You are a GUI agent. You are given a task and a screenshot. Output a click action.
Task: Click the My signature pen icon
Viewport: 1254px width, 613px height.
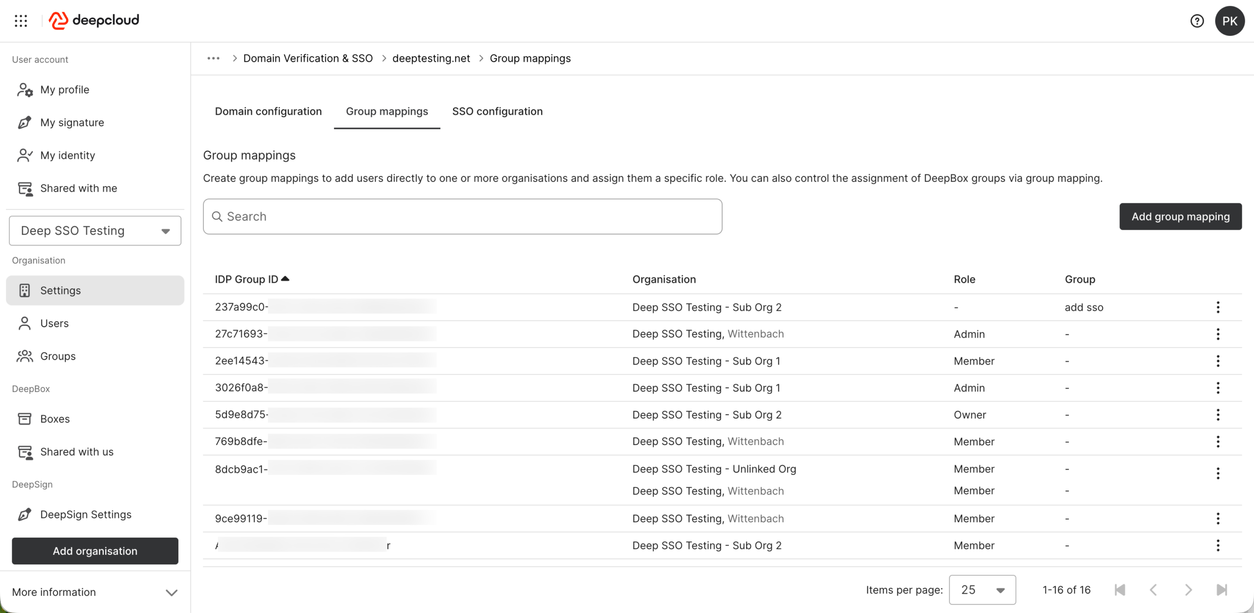click(24, 123)
